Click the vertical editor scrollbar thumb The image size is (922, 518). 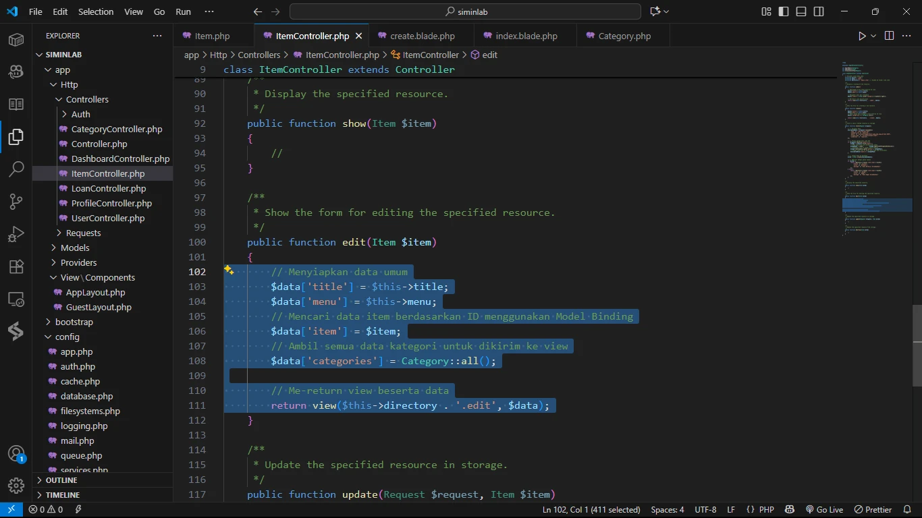point(917,344)
